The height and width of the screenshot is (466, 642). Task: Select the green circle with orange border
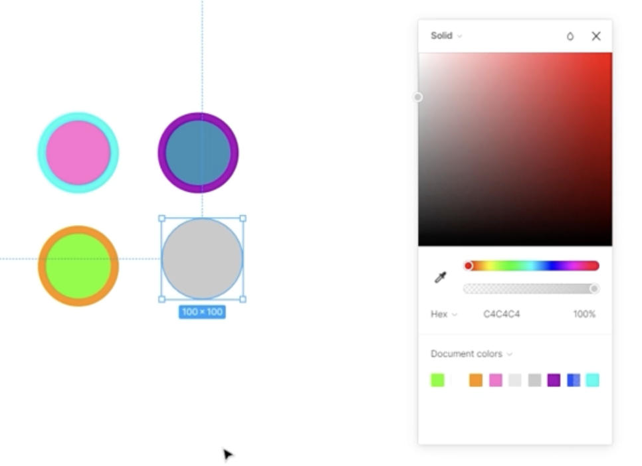pyautogui.click(x=78, y=266)
